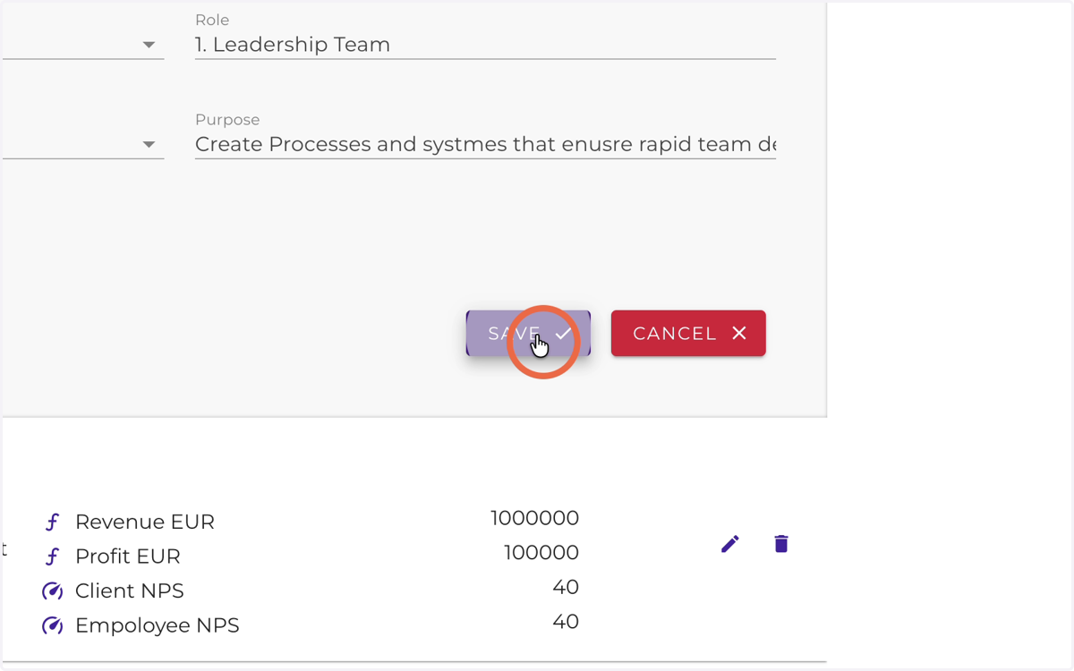Screen dimensions: 1074x671
Task: Click the Save button text
Action: click(515, 334)
